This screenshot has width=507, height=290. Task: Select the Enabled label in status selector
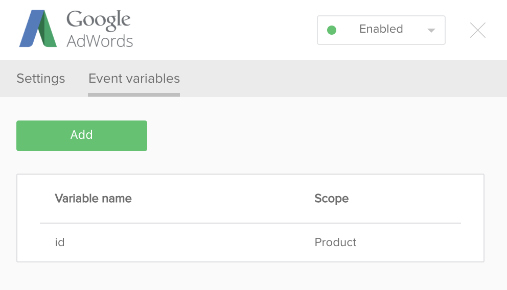381,29
